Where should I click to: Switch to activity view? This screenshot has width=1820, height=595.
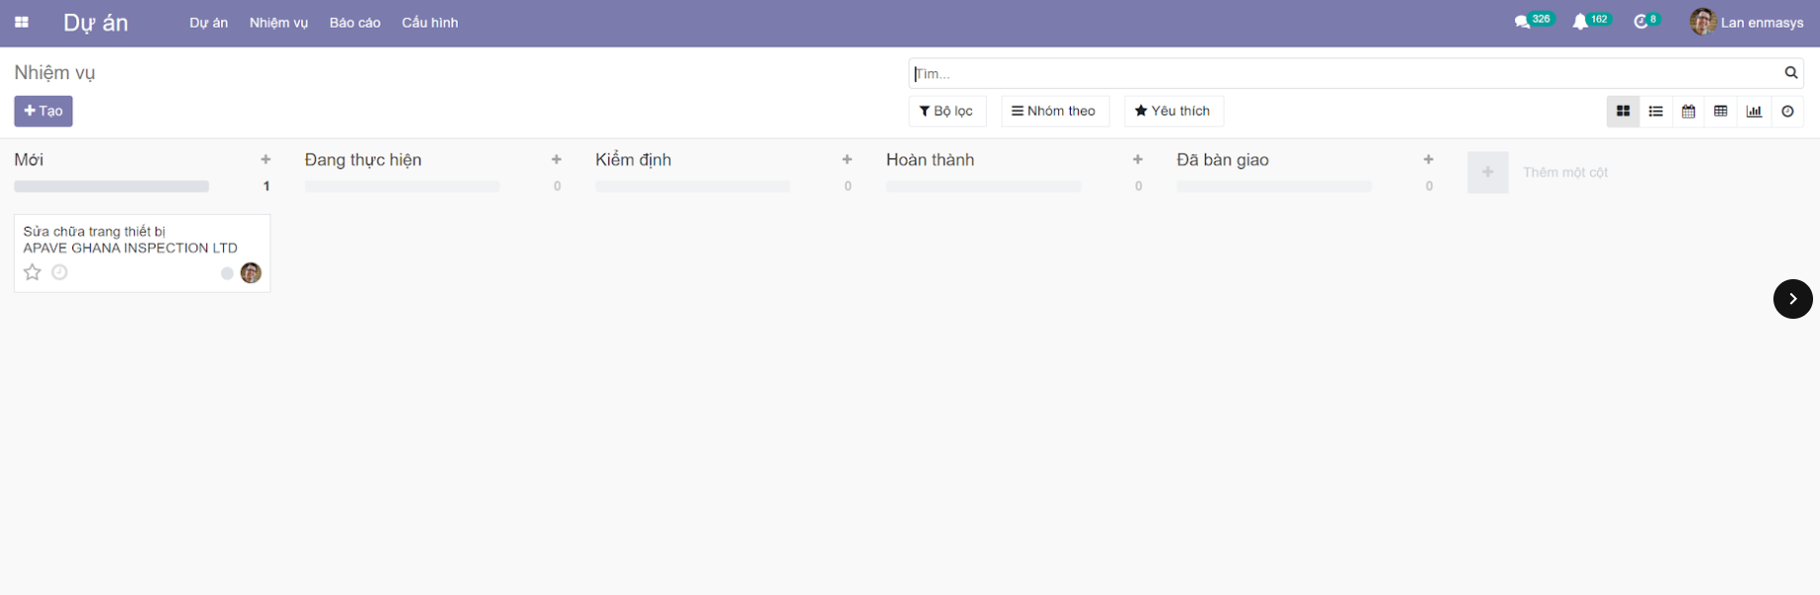pos(1787,112)
